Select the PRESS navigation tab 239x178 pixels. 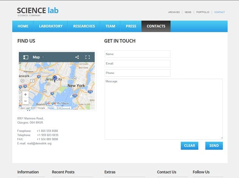(x=131, y=26)
